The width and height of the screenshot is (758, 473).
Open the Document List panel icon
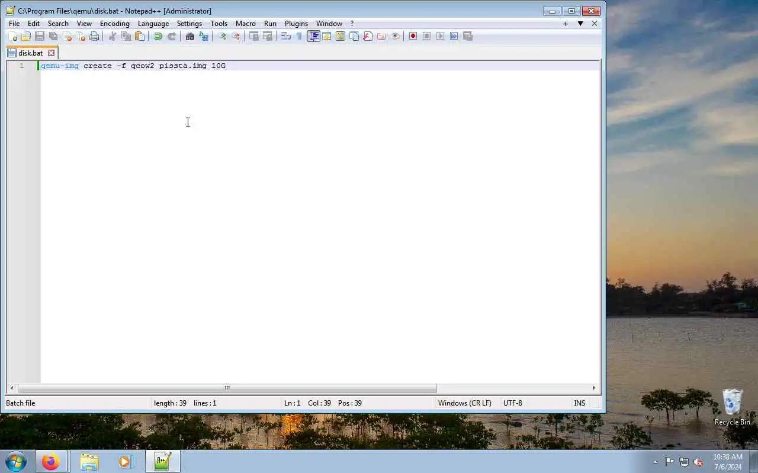pos(354,36)
